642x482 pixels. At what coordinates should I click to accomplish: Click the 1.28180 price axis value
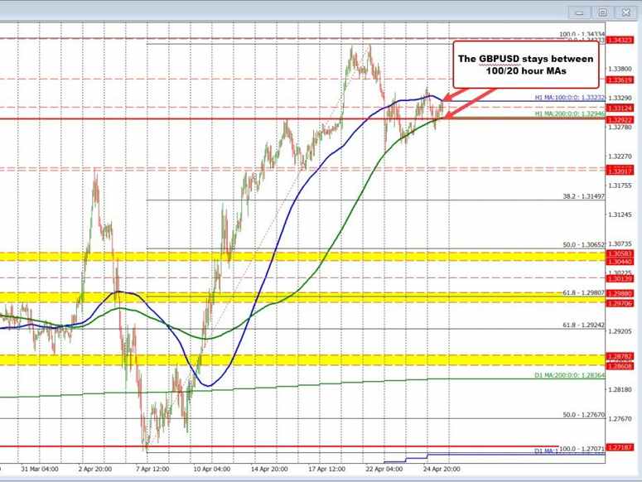tap(620, 389)
